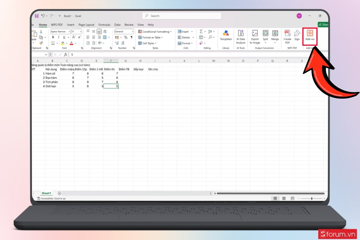Toggle Bottom Align
This screenshot has height=240, width=360.
(x=99, y=31)
